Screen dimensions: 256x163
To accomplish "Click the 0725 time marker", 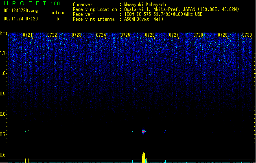I will click(x=125, y=35).
